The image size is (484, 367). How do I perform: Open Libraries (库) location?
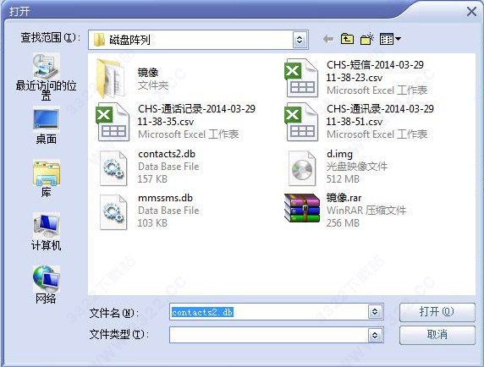point(46,179)
